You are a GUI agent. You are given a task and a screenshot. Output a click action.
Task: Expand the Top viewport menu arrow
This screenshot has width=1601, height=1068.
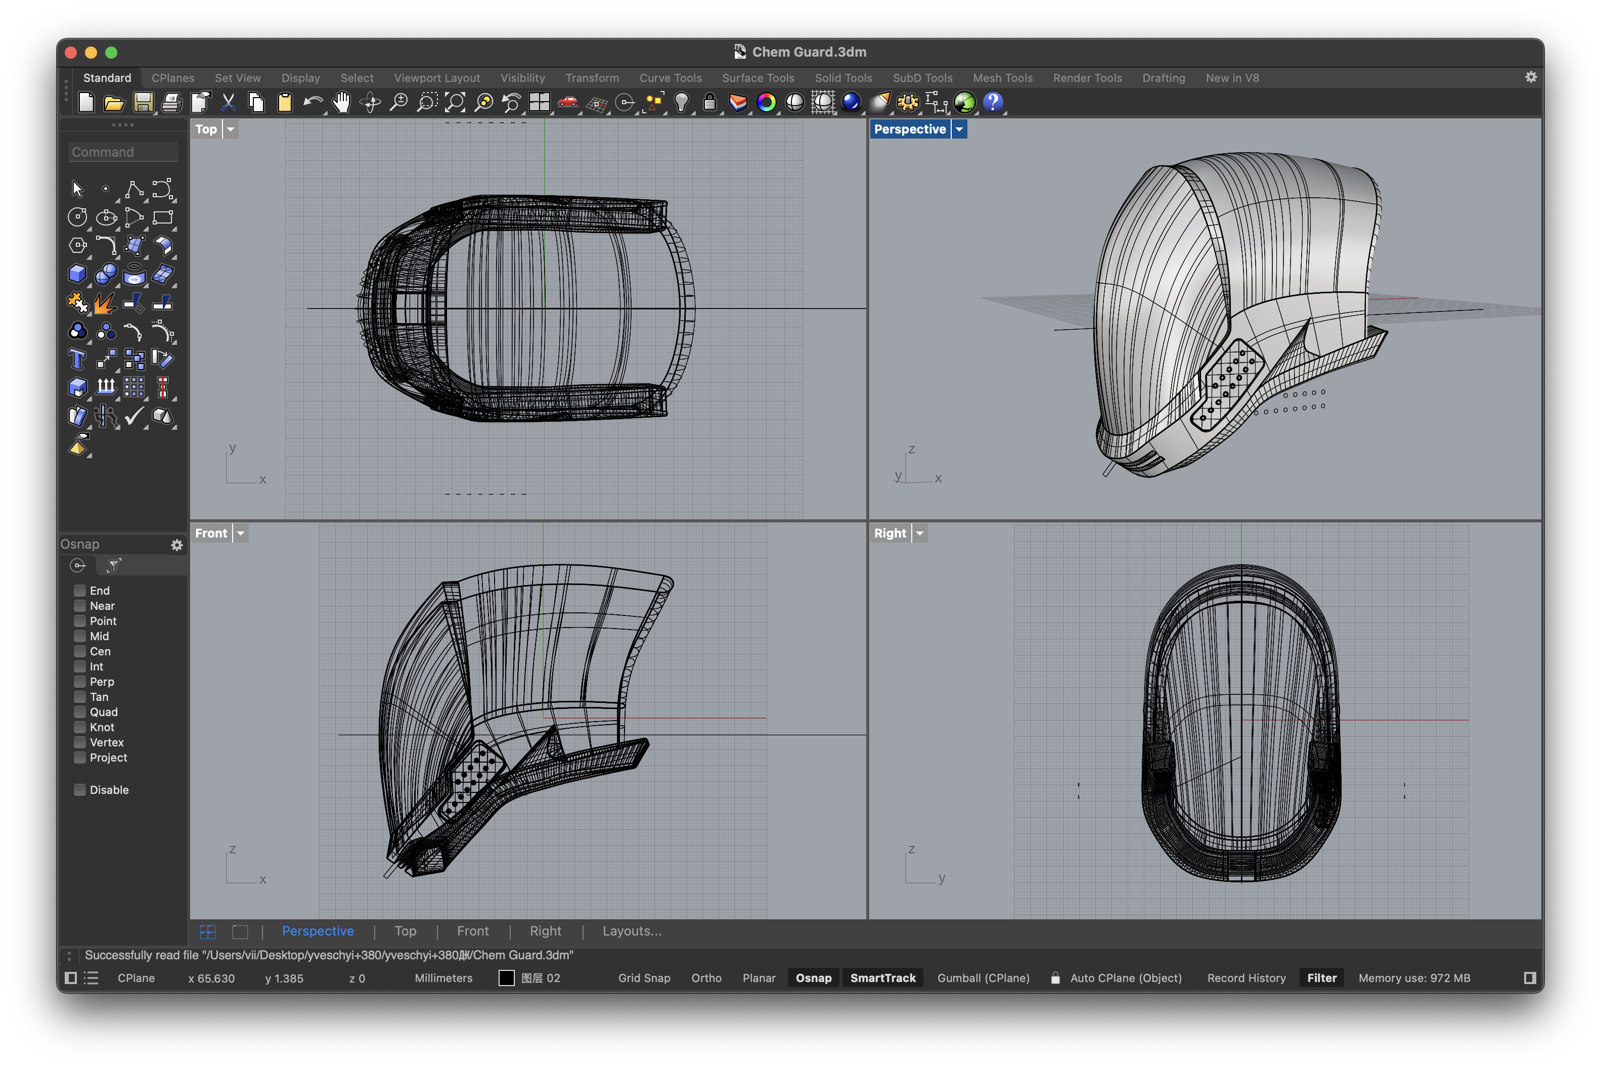[x=231, y=129]
